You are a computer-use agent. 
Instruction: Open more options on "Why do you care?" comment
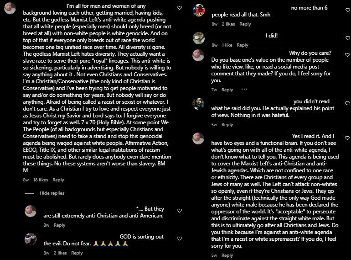pos(244,90)
